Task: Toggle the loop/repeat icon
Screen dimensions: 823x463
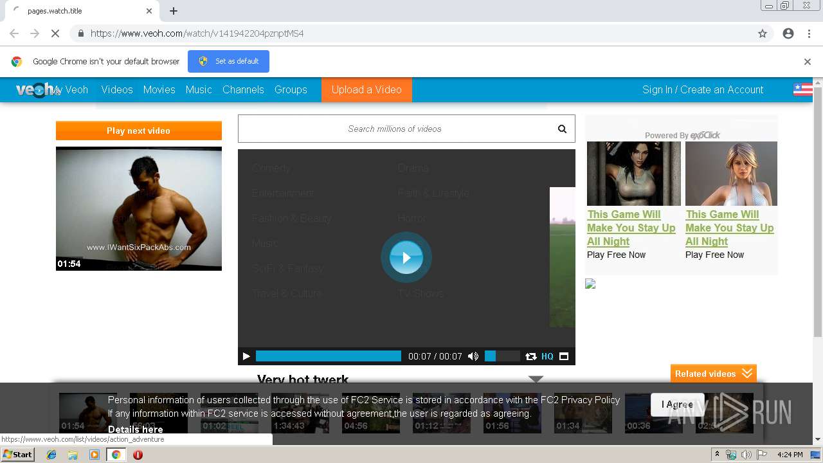Action: pyautogui.click(x=530, y=356)
